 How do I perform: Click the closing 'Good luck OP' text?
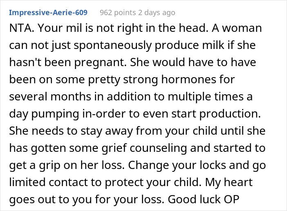coord(204,200)
